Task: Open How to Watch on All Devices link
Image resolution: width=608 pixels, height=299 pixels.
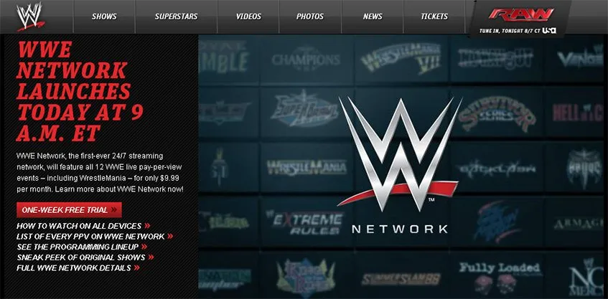Action: click(x=83, y=226)
